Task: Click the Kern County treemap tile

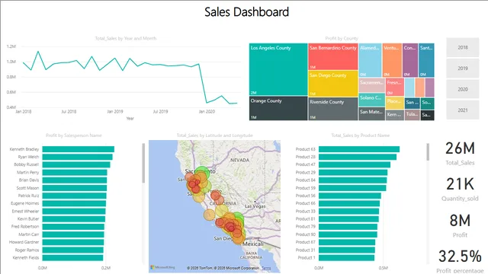Action: click(395, 115)
